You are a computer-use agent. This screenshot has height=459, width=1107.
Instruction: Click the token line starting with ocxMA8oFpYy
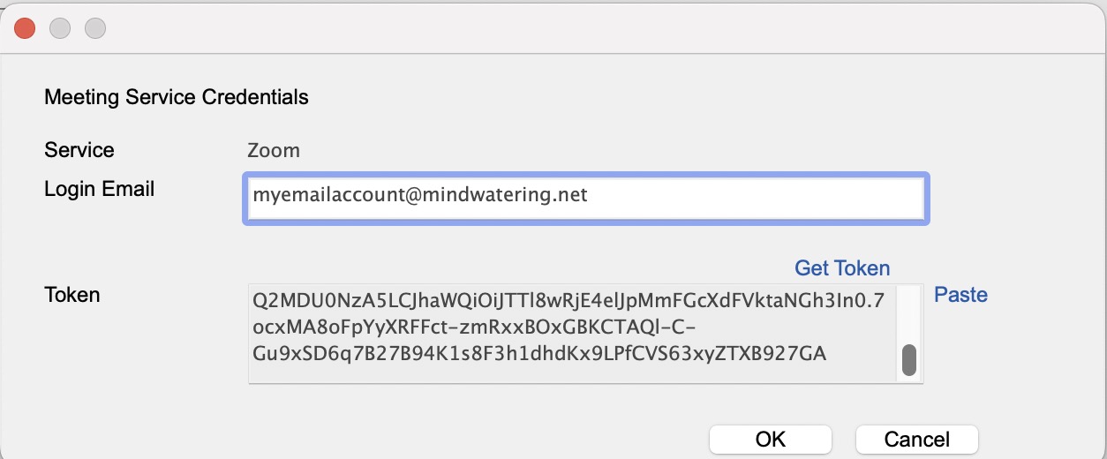coord(474,327)
